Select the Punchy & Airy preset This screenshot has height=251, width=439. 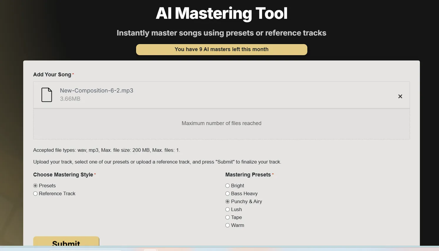[x=227, y=201]
